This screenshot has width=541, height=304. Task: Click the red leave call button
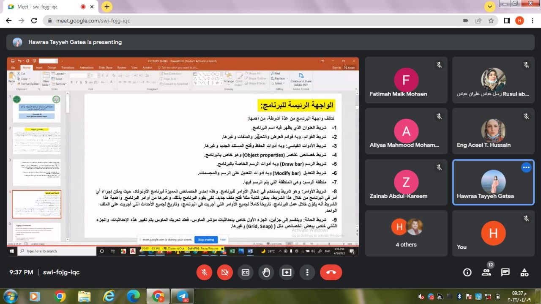pos(331,272)
